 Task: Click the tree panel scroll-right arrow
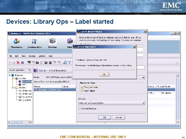(30, 122)
